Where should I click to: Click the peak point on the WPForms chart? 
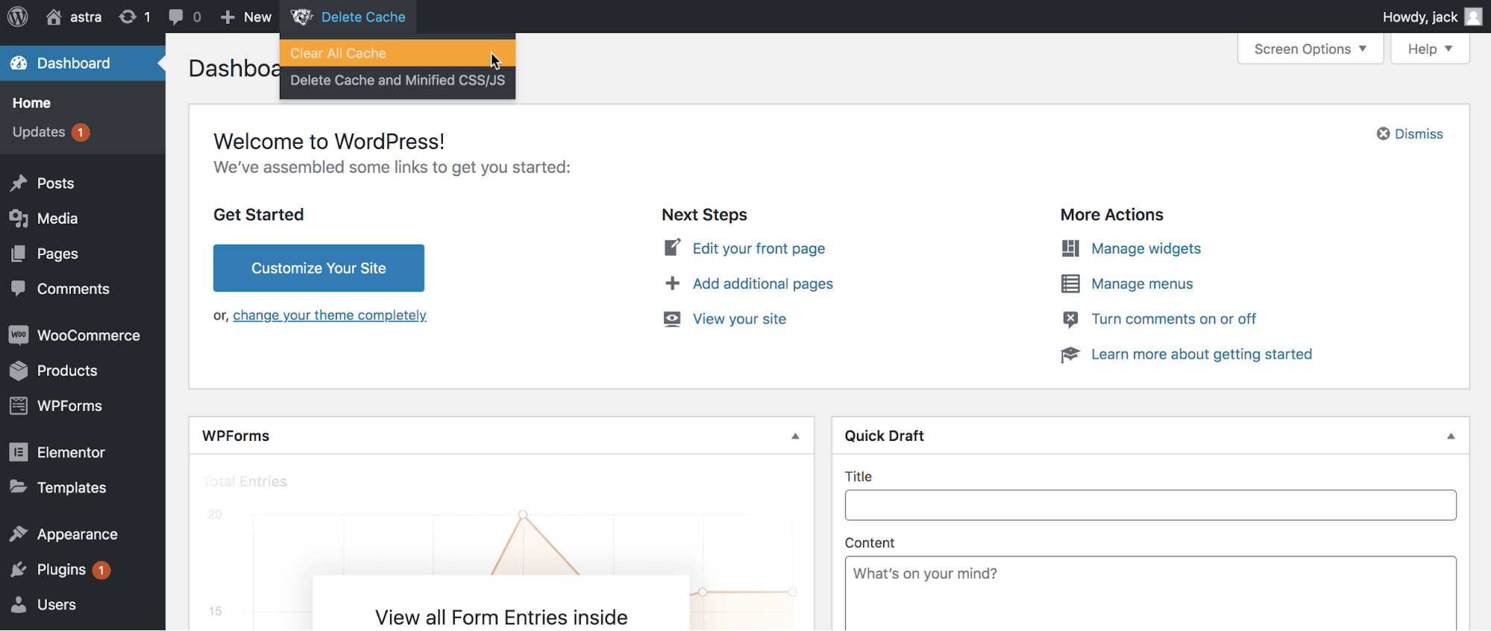(x=523, y=515)
